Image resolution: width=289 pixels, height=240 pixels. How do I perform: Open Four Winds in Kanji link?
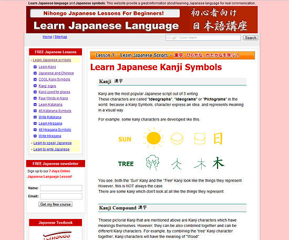point(53,98)
